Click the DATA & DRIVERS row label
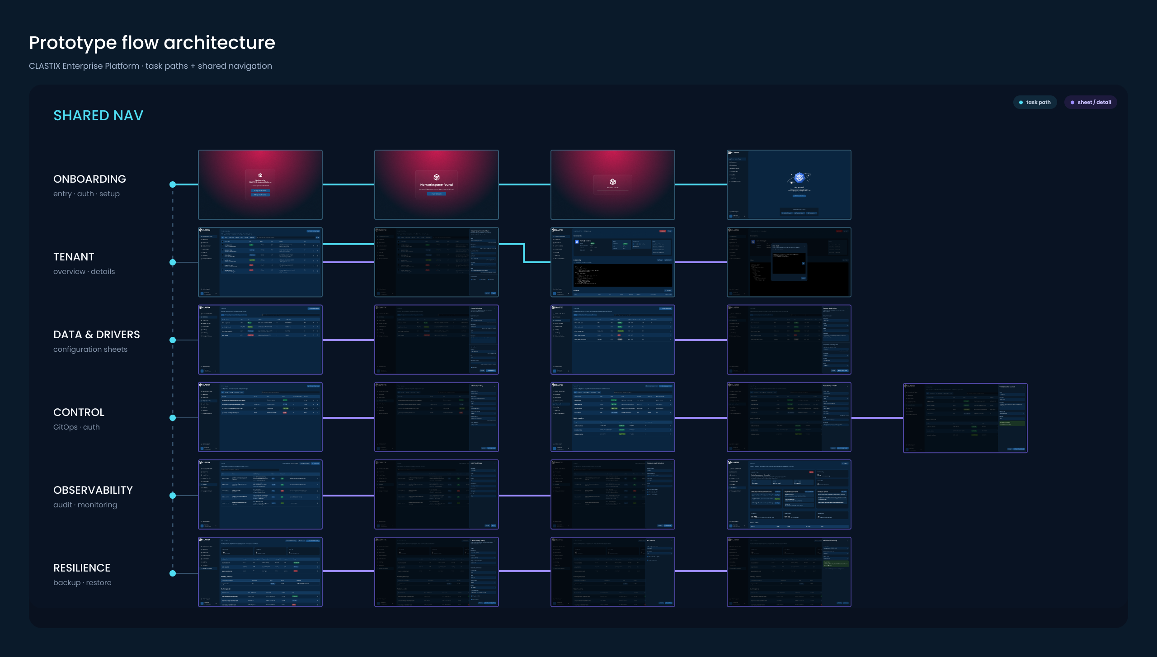Viewport: 1157px width, 657px height. (x=97, y=335)
